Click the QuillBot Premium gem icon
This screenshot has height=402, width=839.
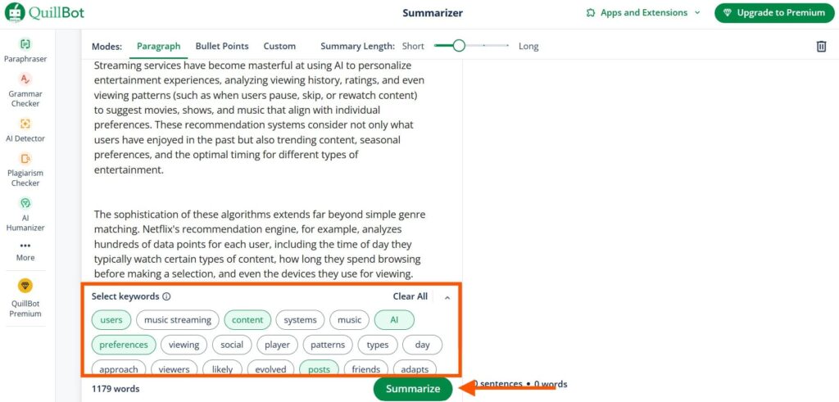25,286
